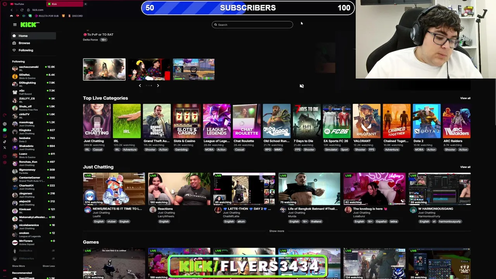Open the Opera menu logo icon

click(4, 4)
